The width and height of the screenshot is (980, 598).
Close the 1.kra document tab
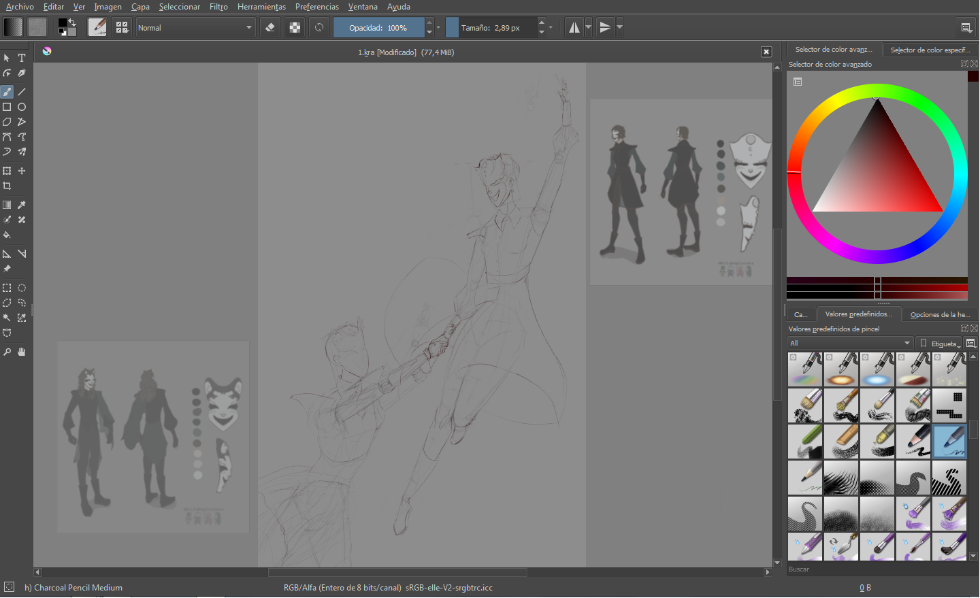[766, 52]
